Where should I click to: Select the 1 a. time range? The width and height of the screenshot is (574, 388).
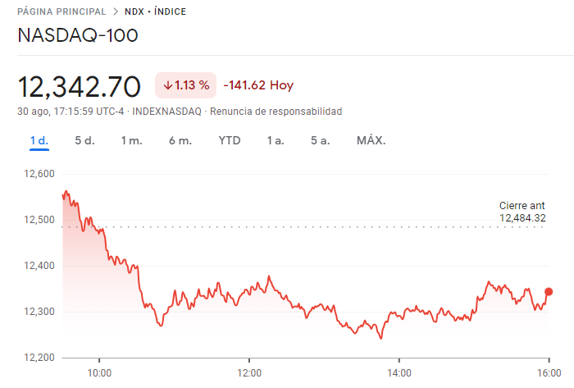[x=276, y=140]
